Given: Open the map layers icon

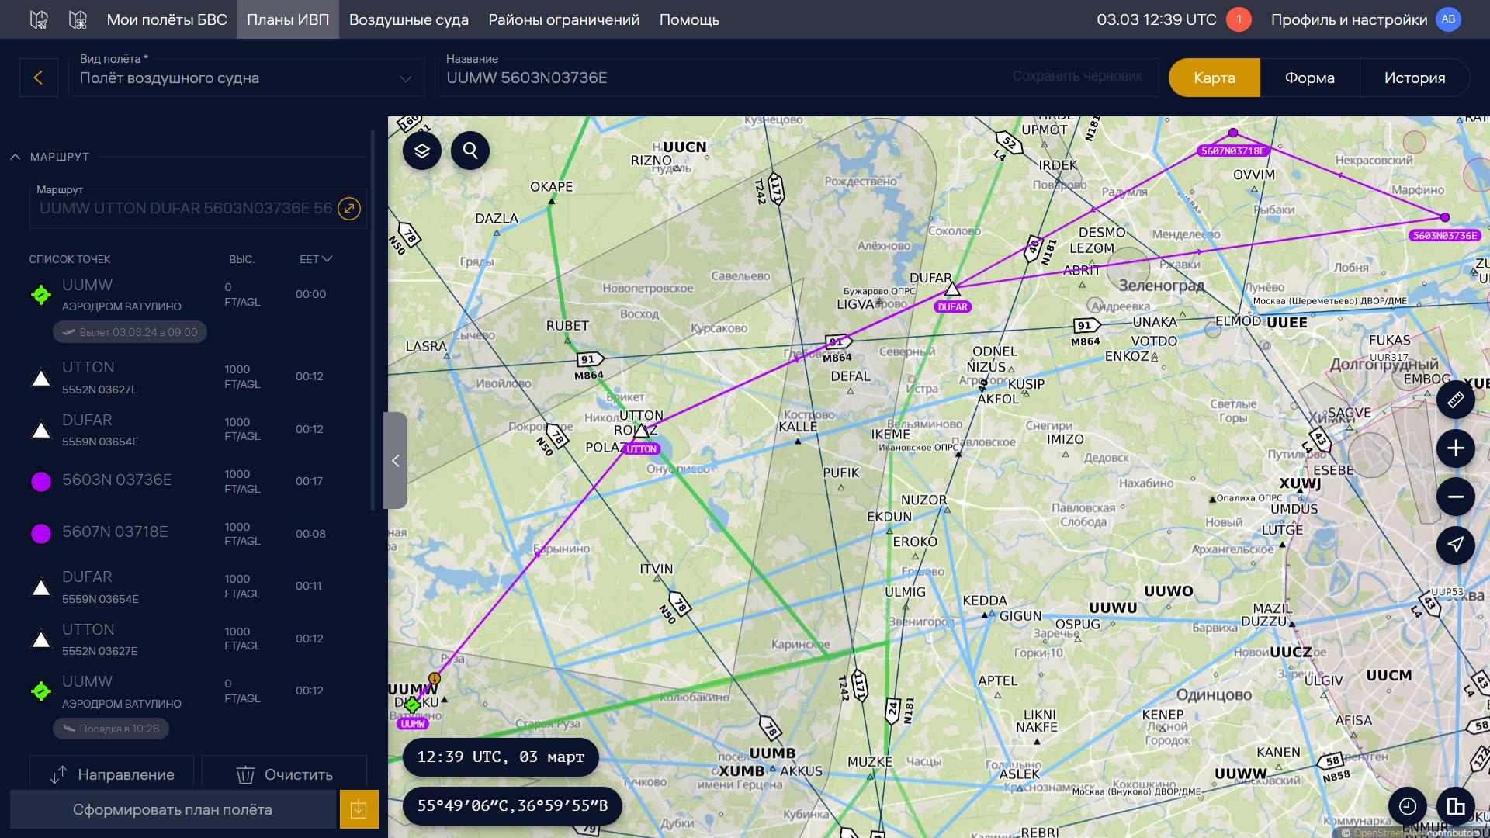Looking at the screenshot, I should point(421,151).
